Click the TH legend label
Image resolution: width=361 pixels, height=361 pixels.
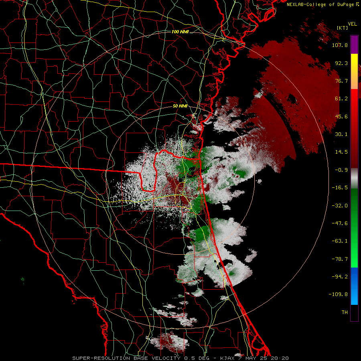pos(345,312)
